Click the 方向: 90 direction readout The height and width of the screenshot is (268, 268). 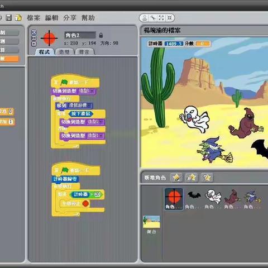coord(109,43)
